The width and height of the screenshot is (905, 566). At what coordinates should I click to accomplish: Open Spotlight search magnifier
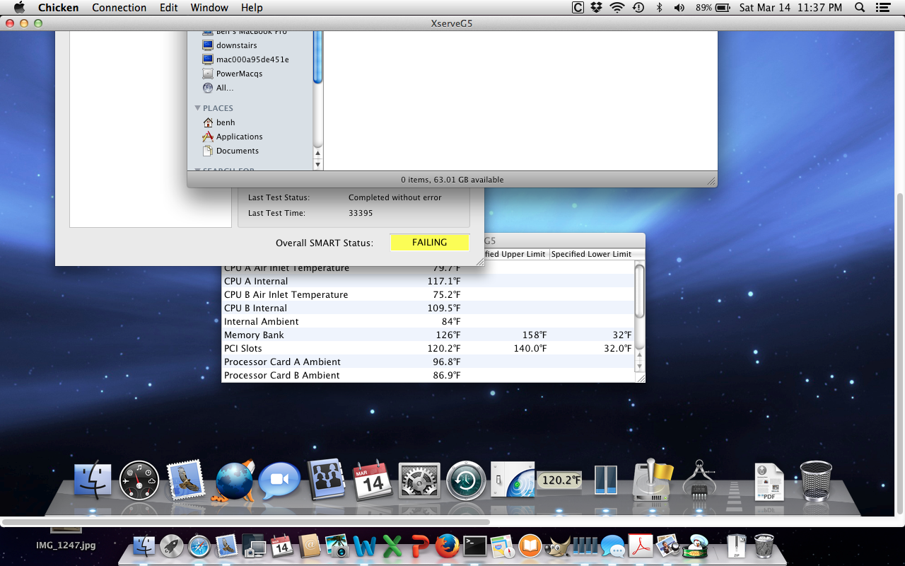[860, 8]
